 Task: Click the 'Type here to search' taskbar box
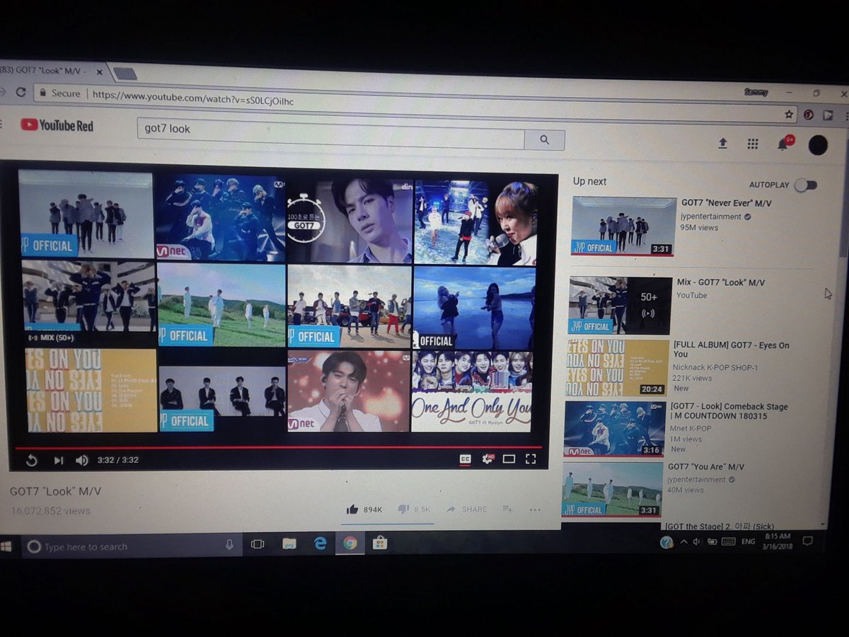pos(130,546)
